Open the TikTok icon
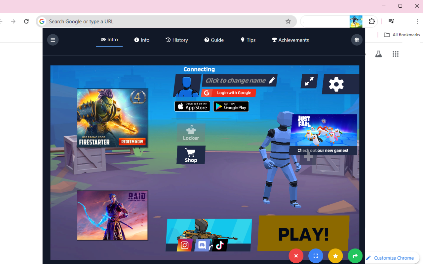 (x=220, y=245)
